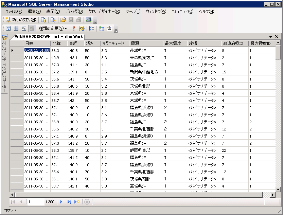Open the Activity Monitor chart icon
Viewport: 283px width, 215px height.
(x=89, y=20)
